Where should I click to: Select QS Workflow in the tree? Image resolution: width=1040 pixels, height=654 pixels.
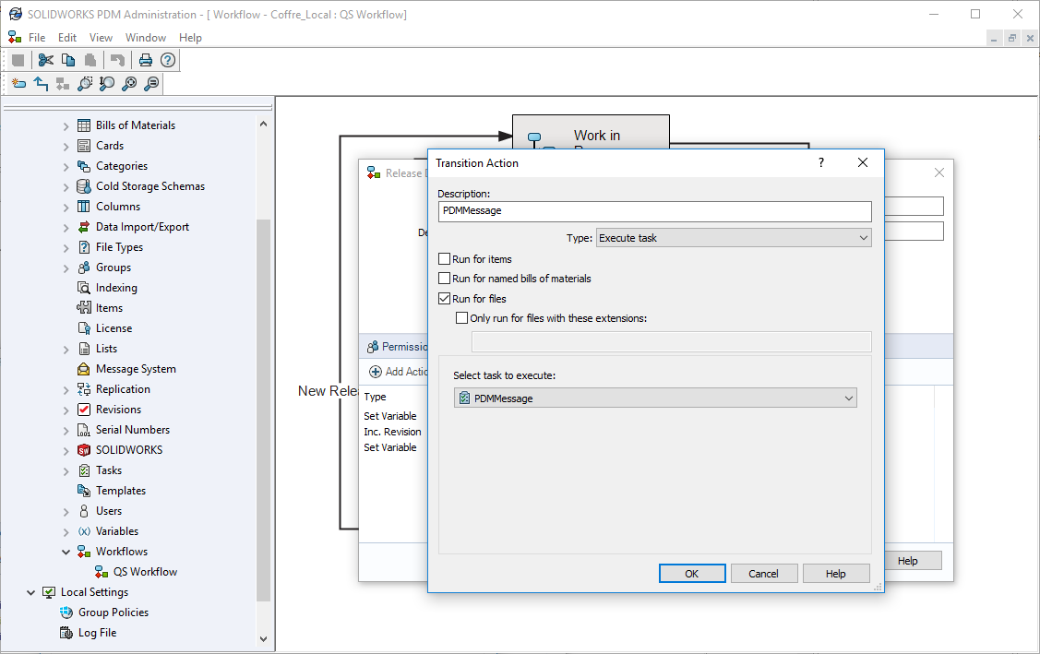click(145, 572)
